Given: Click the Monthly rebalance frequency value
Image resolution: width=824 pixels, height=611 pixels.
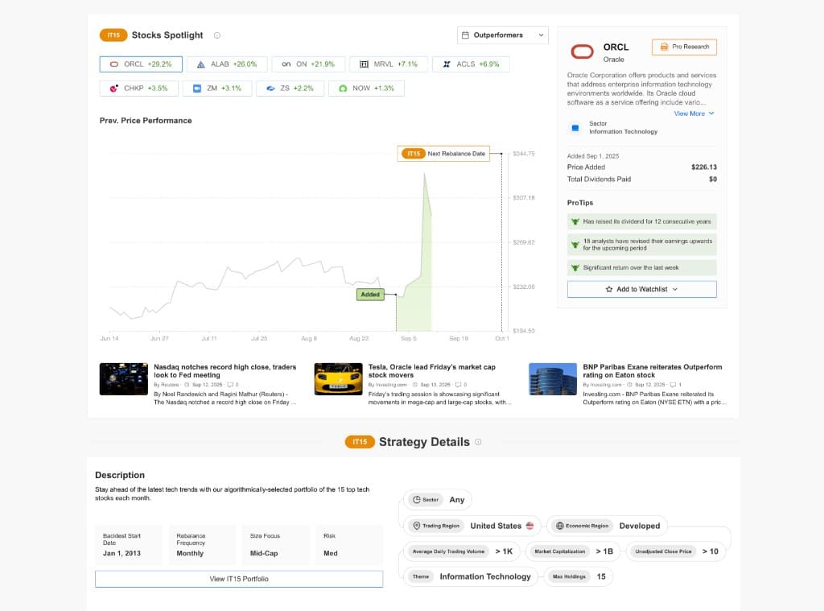Looking at the screenshot, I should 190,554.
